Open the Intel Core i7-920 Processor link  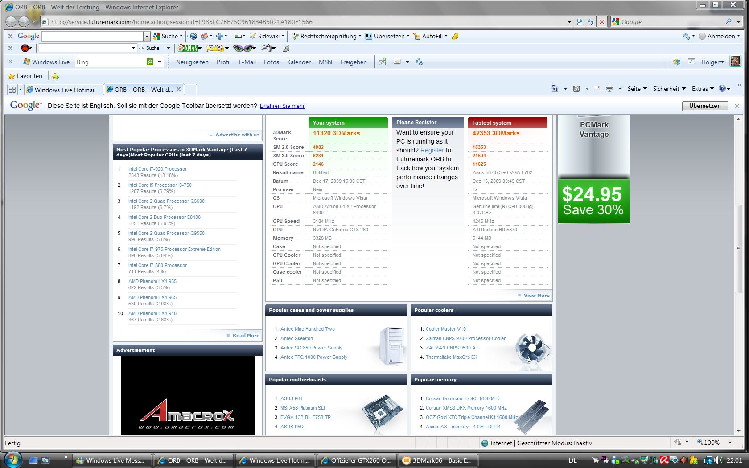tap(157, 169)
